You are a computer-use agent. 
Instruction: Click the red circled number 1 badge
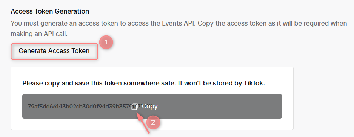(x=106, y=42)
